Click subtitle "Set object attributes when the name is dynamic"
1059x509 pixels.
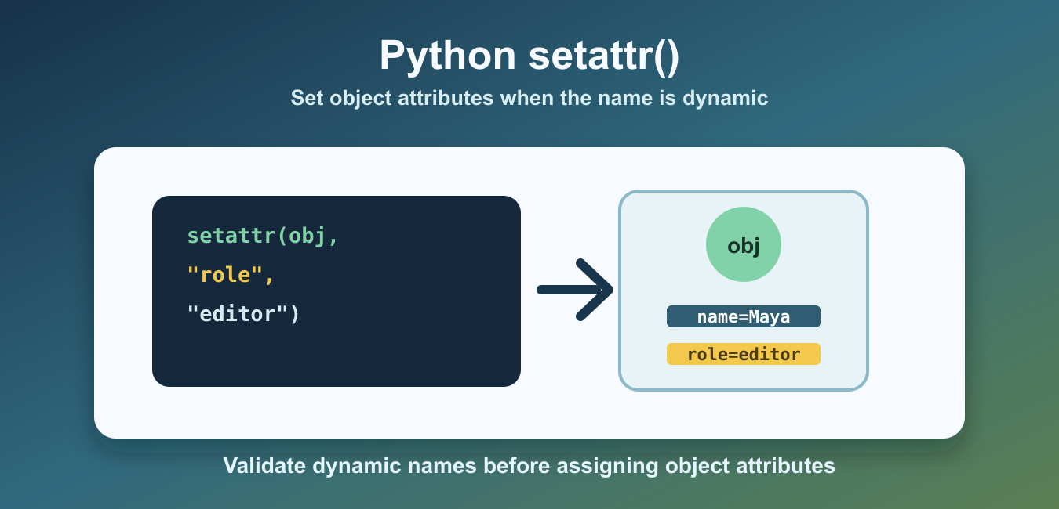coord(529,98)
